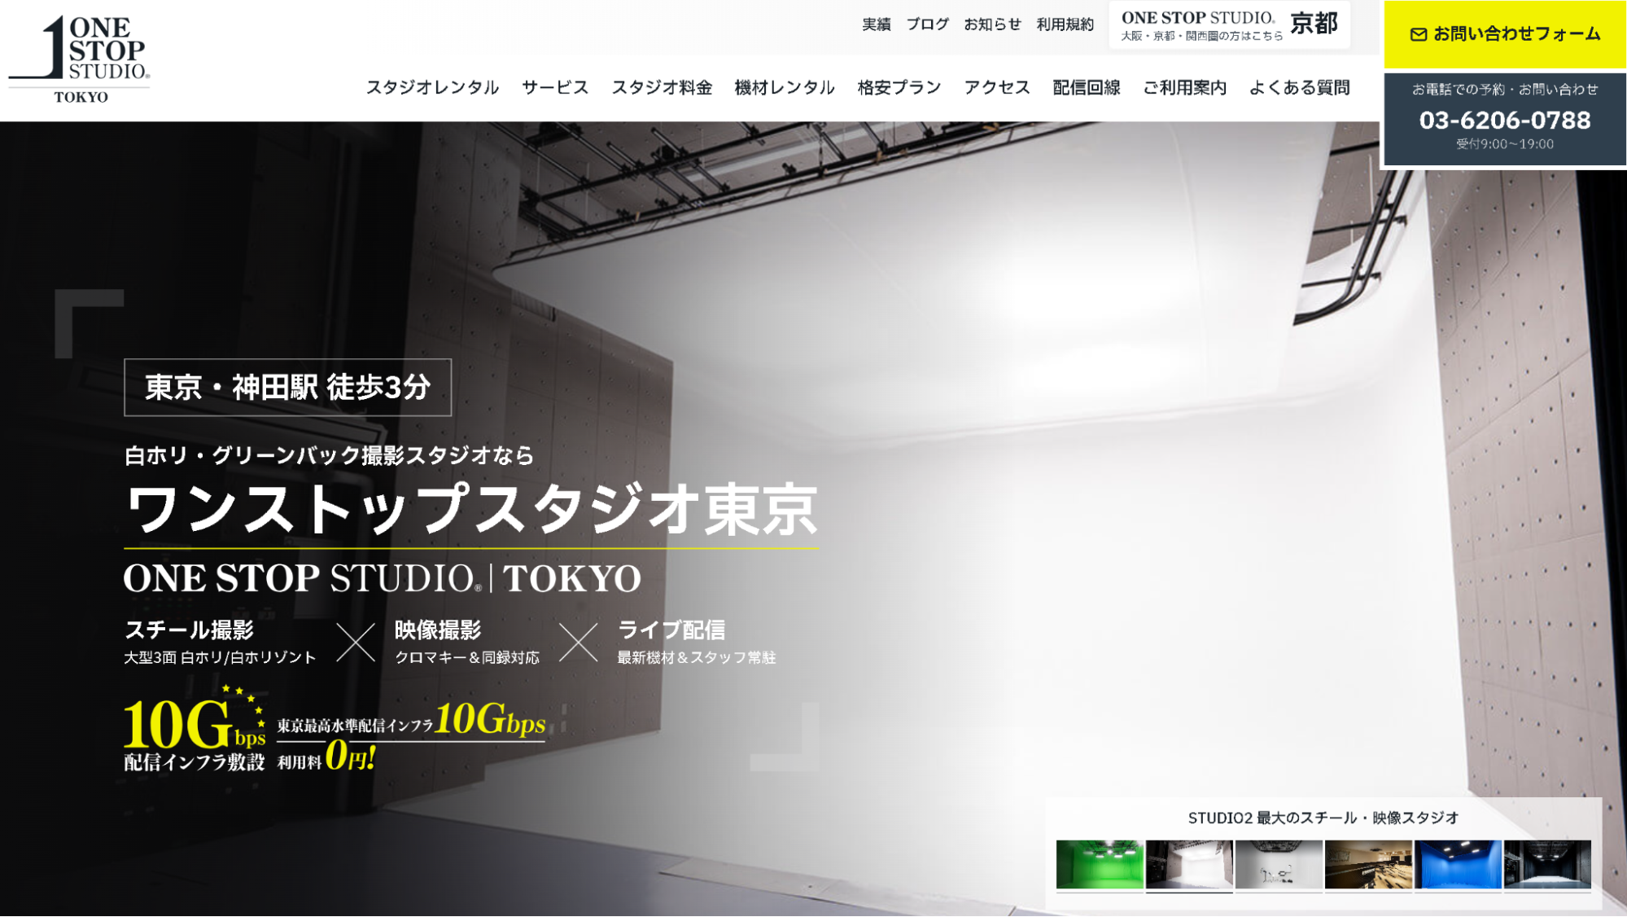
Task: Click the 10Gbps 配信インフラ敷設 badge
Action: [x=195, y=729]
